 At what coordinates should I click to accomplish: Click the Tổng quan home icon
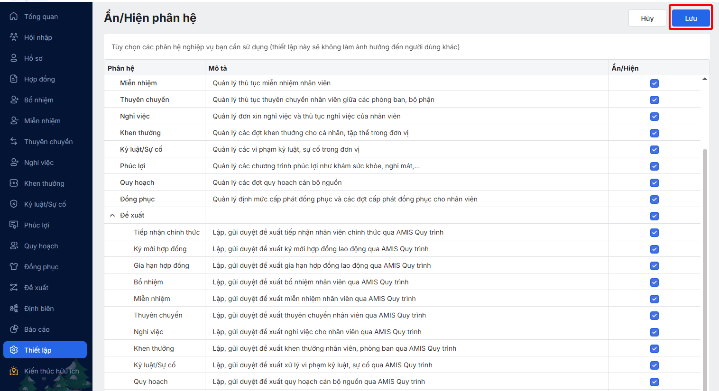tap(14, 17)
